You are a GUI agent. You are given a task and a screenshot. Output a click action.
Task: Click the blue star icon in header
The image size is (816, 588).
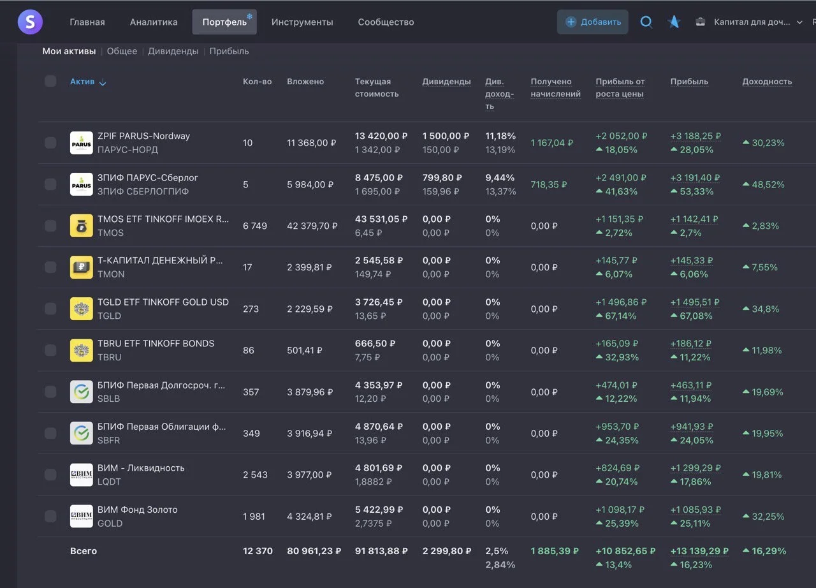click(x=674, y=22)
